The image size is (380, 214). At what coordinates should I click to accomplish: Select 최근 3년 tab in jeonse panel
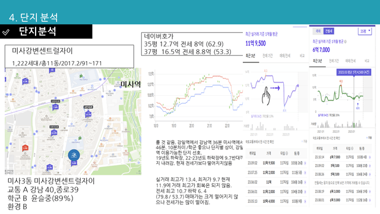317,61
